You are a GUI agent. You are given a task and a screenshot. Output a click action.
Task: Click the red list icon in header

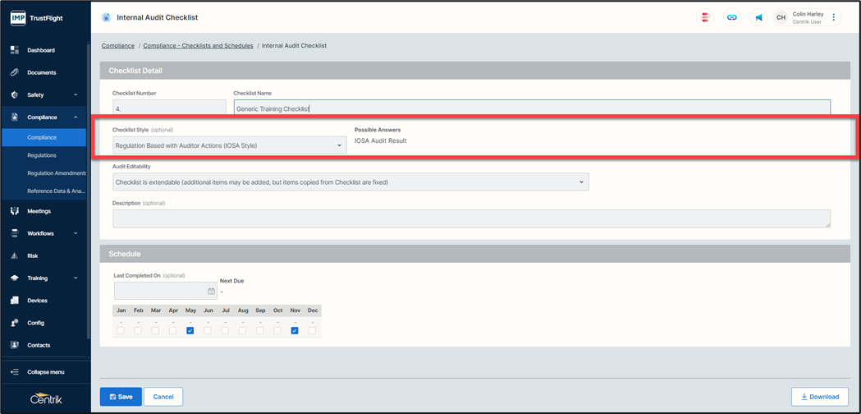pyautogui.click(x=705, y=17)
